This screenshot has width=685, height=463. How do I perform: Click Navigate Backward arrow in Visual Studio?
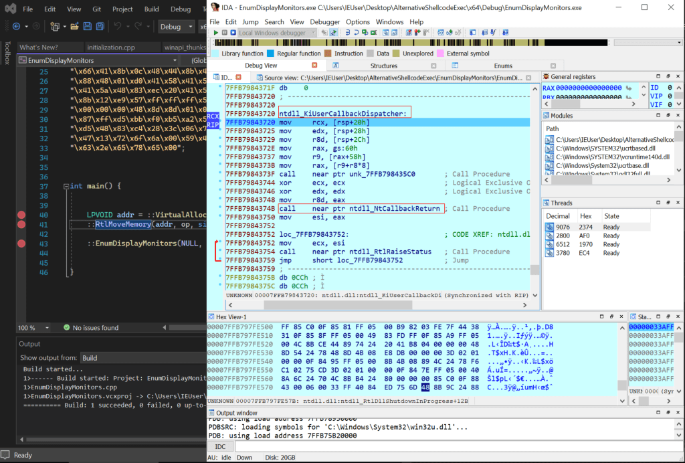(x=15, y=27)
